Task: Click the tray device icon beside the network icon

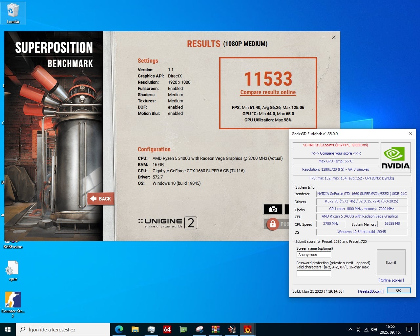Action: tap(358, 329)
